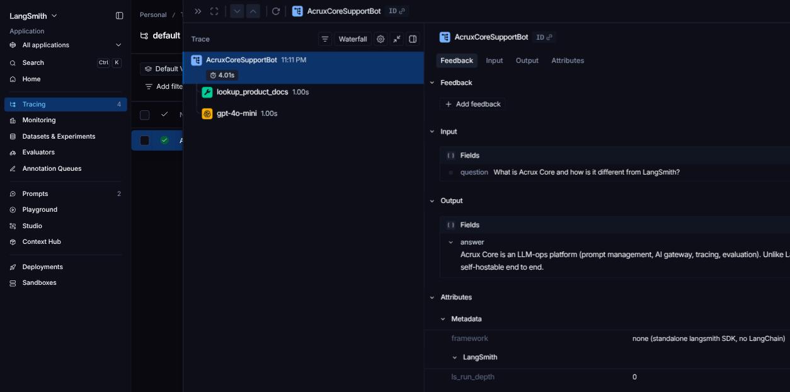The width and height of the screenshot is (790, 392).
Task: Select the AcruxCoreSupportBot root run
Action: click(x=303, y=67)
